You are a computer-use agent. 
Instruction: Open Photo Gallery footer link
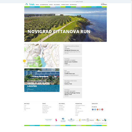pyautogui.click(x=61, y=110)
